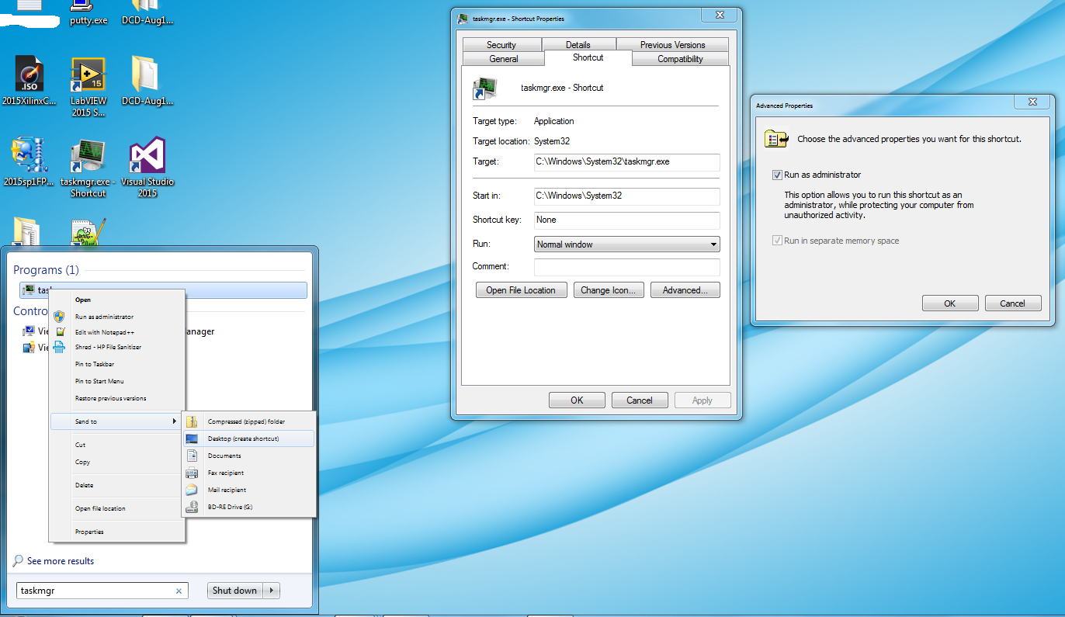
Task: Choose Cut in the context menu
Action: 81,445
